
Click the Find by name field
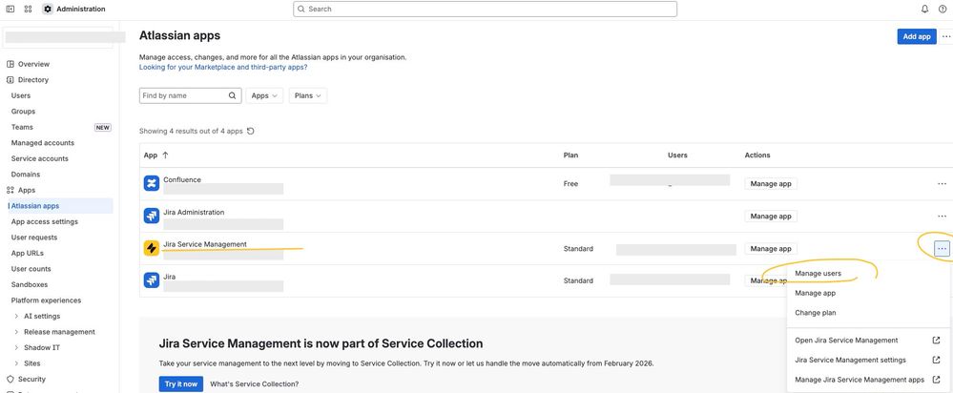tap(183, 95)
